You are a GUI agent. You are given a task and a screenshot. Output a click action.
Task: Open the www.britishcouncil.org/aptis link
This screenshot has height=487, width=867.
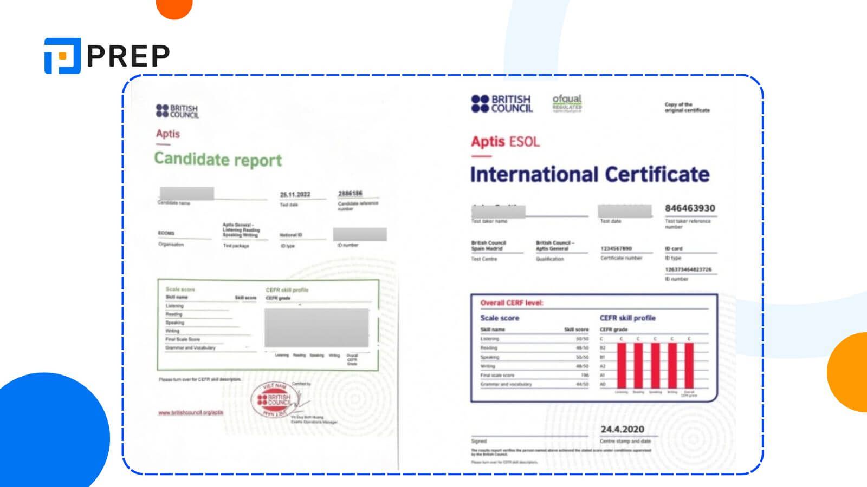[x=191, y=412]
